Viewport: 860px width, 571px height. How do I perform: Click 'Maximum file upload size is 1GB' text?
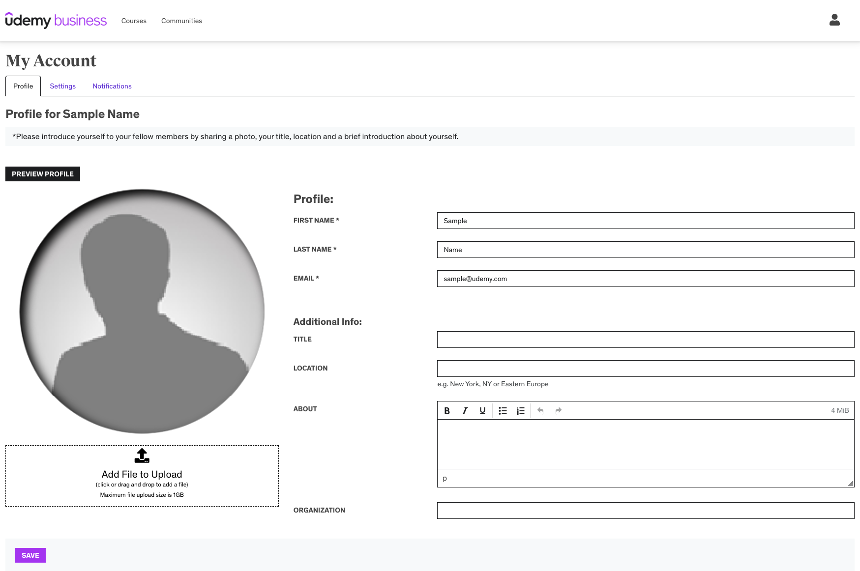coord(142,495)
